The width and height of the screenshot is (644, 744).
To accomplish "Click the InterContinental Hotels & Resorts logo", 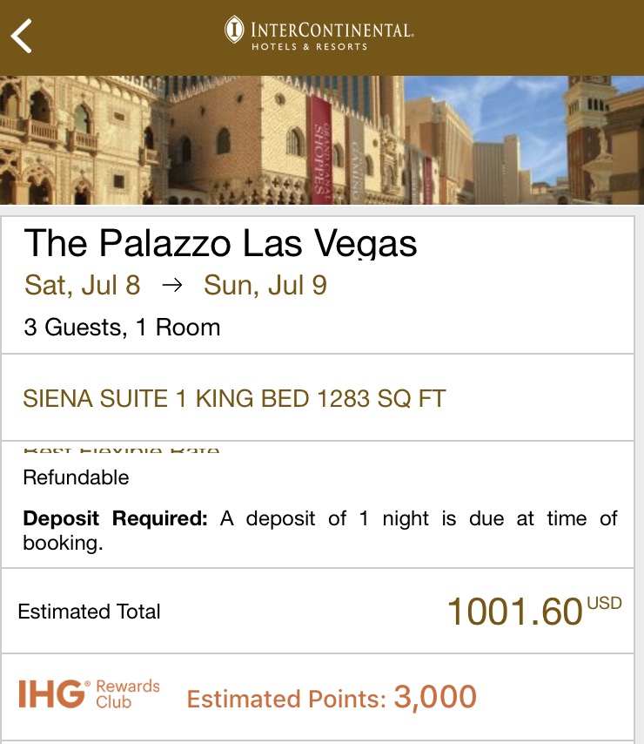I will pos(319,32).
